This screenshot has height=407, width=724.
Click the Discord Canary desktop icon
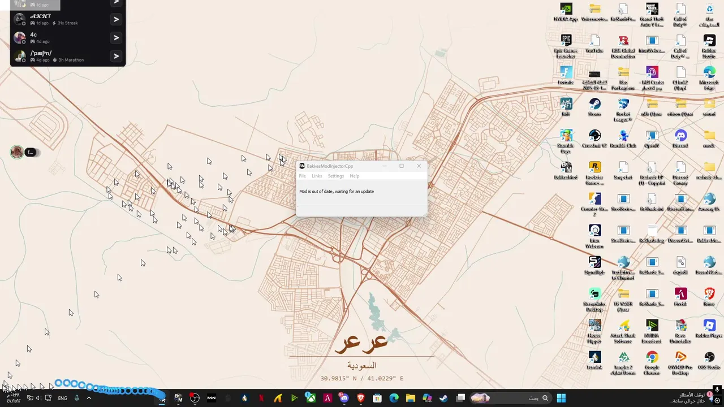680,174
